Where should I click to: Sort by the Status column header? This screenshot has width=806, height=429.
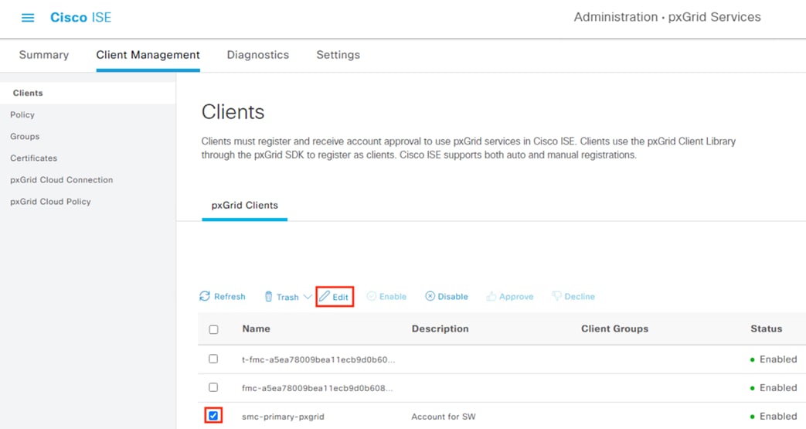coord(767,329)
